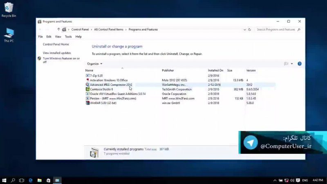The width and height of the screenshot is (327, 184).
Task: Expand the Organize dropdown
Action: click(95, 64)
